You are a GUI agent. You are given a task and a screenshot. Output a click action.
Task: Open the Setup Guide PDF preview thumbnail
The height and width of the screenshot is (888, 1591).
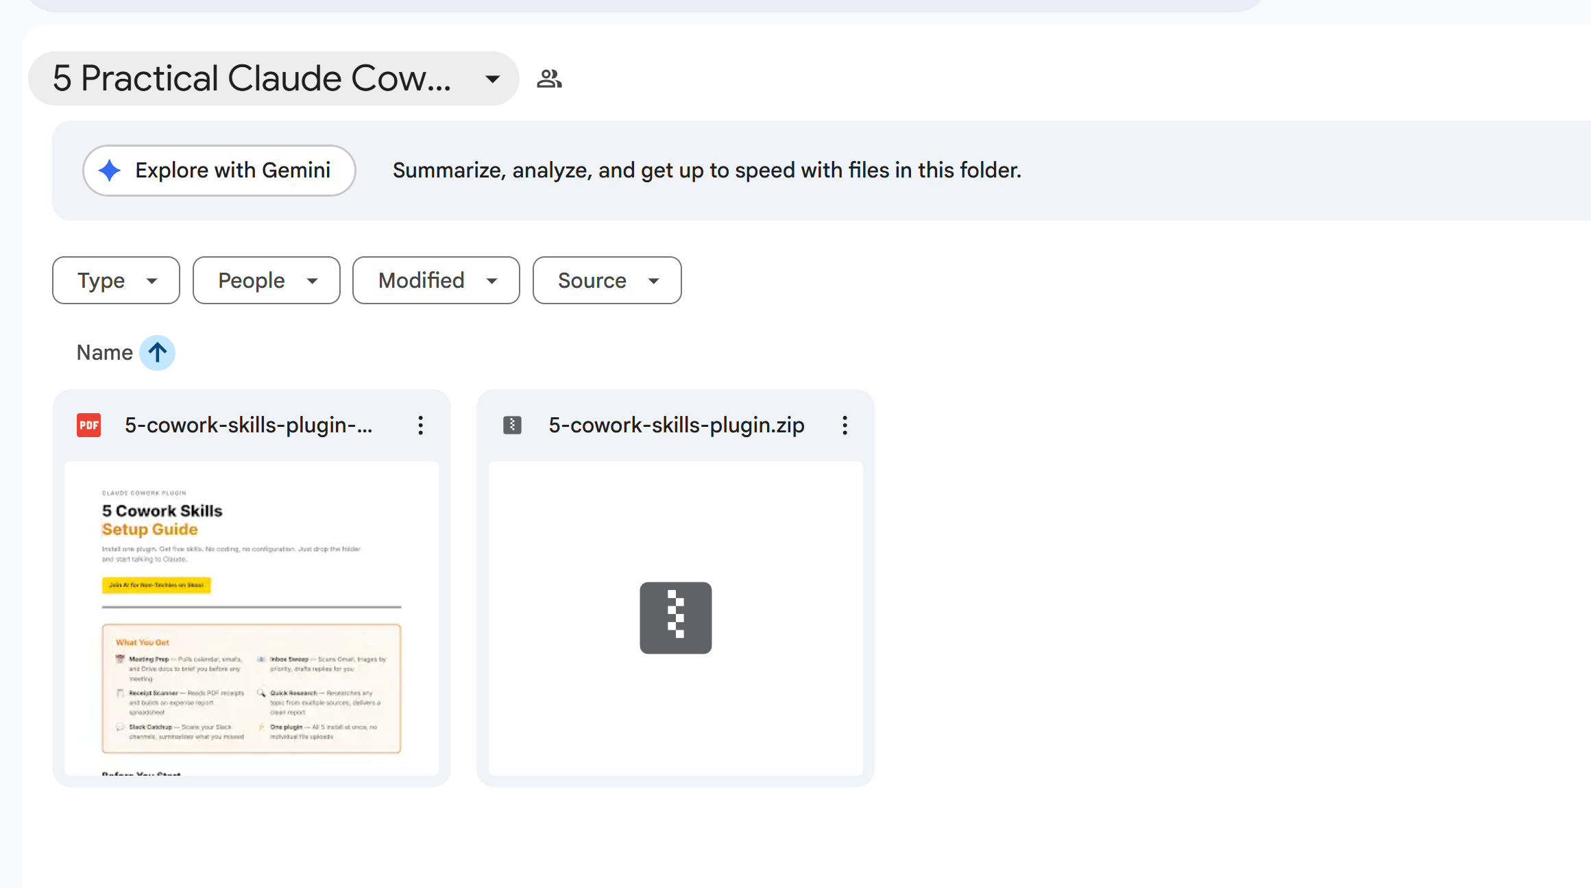click(251, 617)
